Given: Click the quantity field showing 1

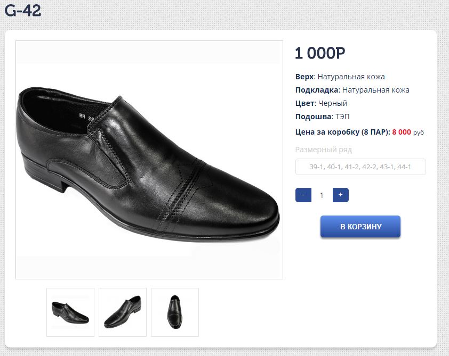Looking at the screenshot, I should (x=322, y=195).
